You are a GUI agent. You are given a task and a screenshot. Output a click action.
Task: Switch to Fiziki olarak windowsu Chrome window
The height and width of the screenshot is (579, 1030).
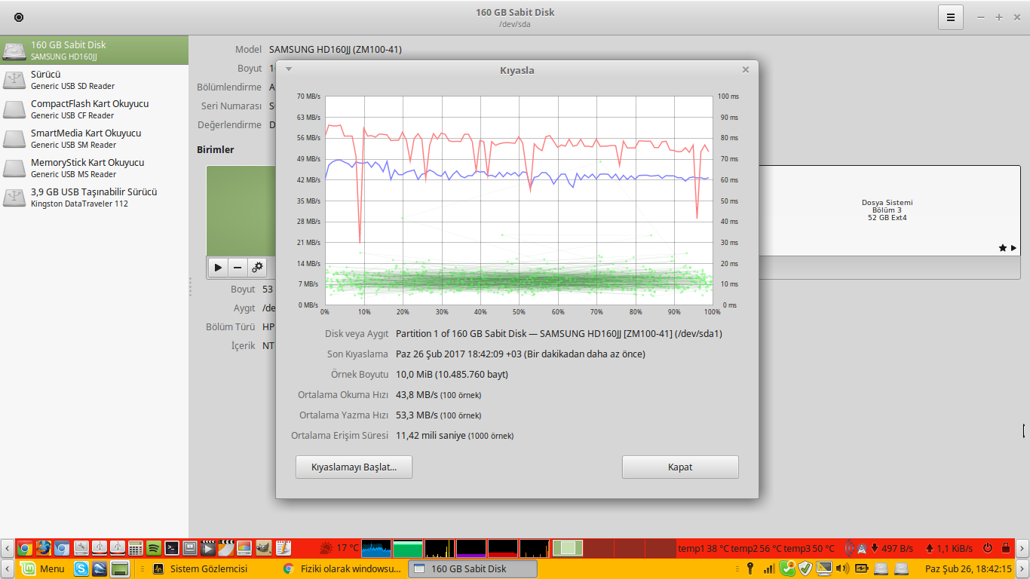click(x=342, y=568)
